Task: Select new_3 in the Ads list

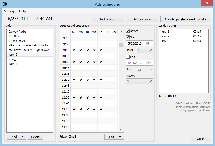Action: 30,59
